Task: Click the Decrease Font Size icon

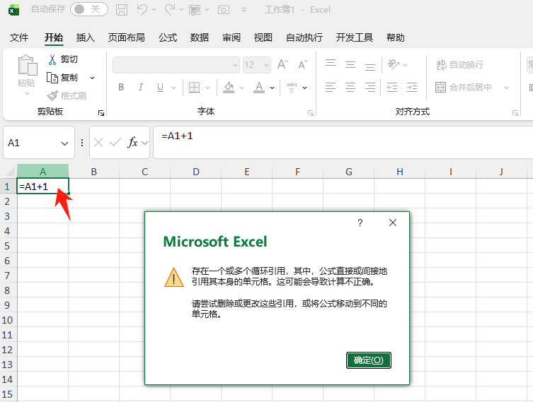Action: [x=303, y=64]
